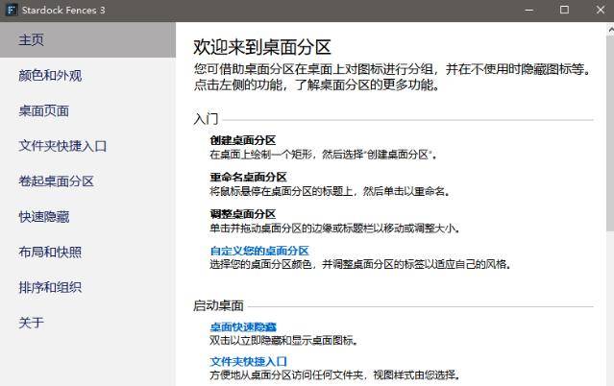The width and height of the screenshot is (614, 386).
Task: Click the 桌面快速隐藏 link
Action: click(x=243, y=326)
